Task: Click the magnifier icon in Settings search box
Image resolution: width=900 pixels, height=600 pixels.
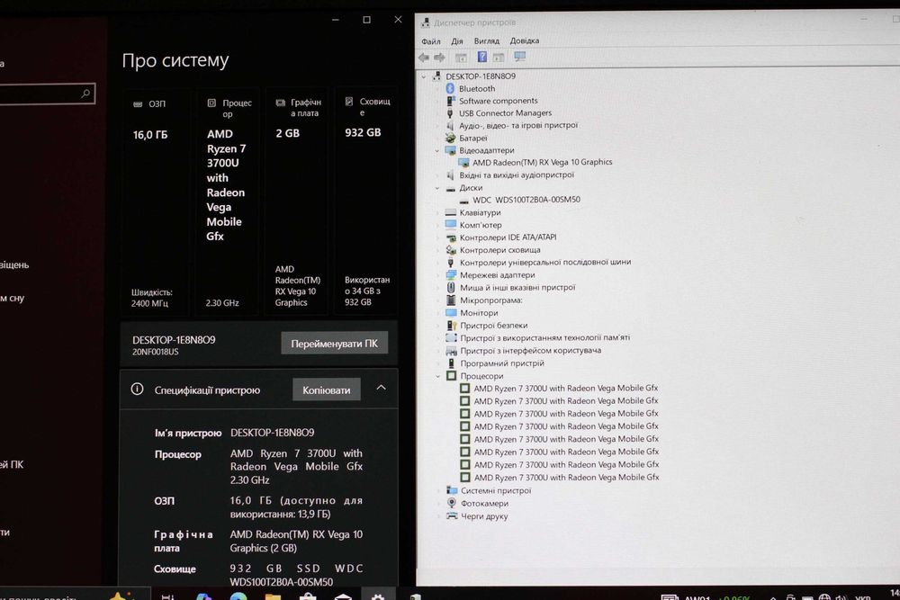Action: pyautogui.click(x=85, y=93)
